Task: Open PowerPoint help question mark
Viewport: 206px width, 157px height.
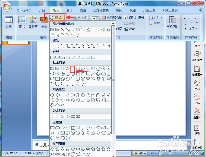Action: point(201,10)
